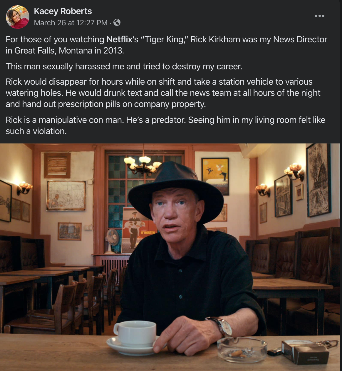This screenshot has height=371, width=342.
Task: Click the 'This man sexually harassed me' line
Action: [124, 66]
